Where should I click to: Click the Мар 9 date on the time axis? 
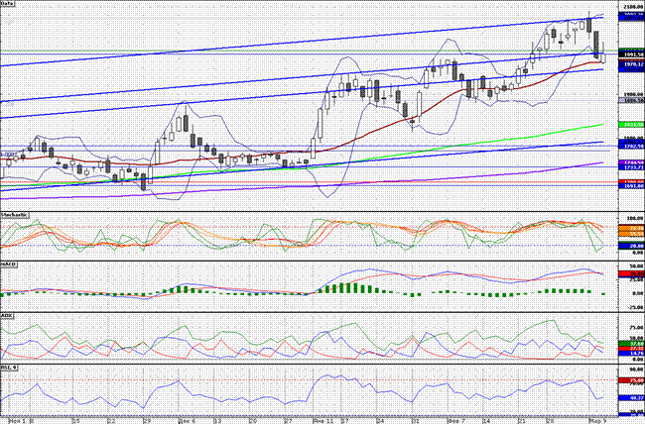tap(597, 419)
